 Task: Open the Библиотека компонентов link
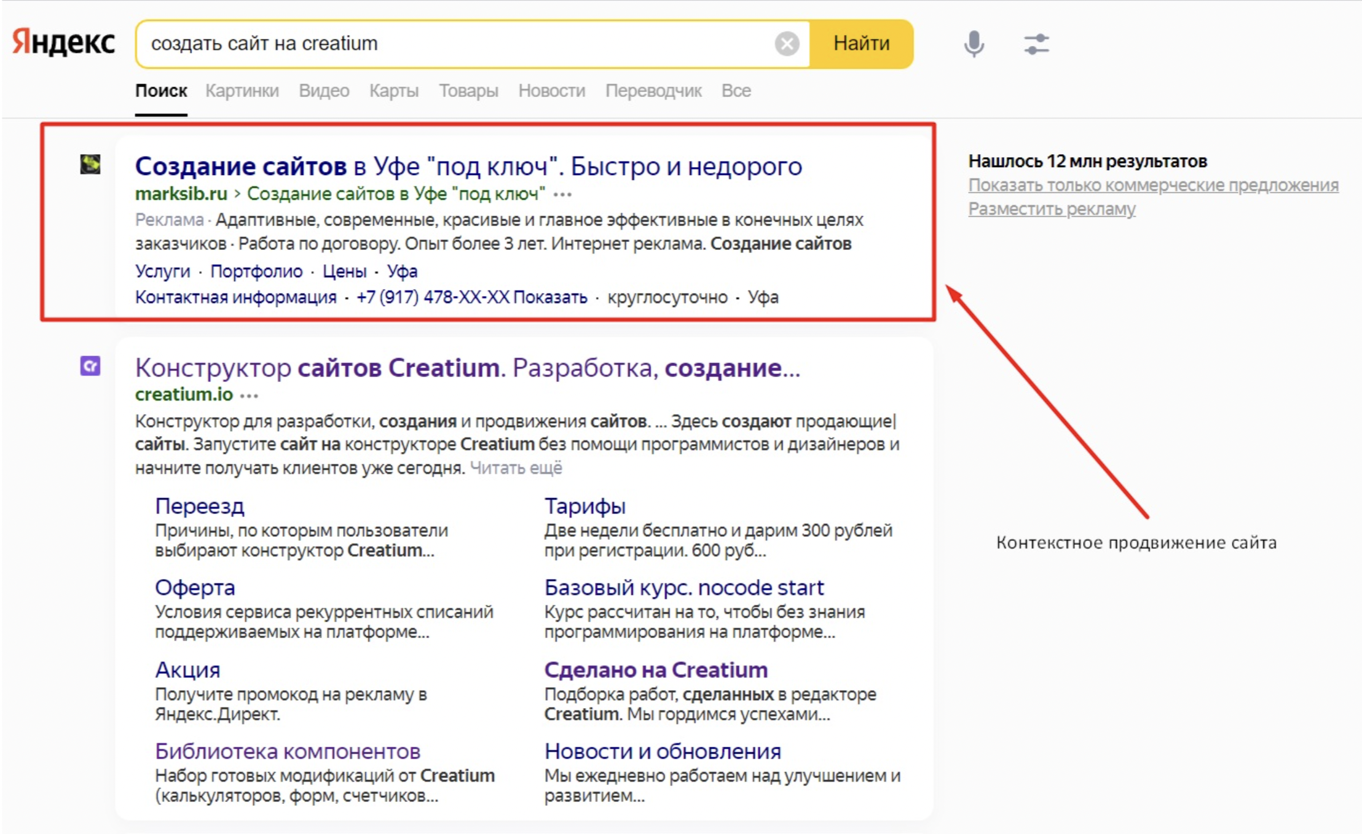tap(288, 751)
